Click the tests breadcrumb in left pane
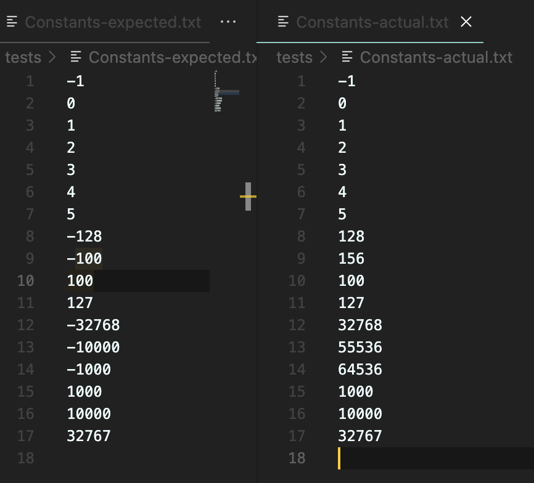 coord(23,57)
